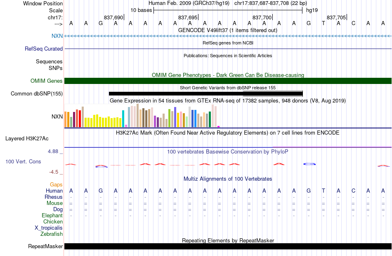Image resolution: width=392 pixels, height=256 pixels.
Task: Click the Publications Sequences track title
Action: tap(228, 56)
